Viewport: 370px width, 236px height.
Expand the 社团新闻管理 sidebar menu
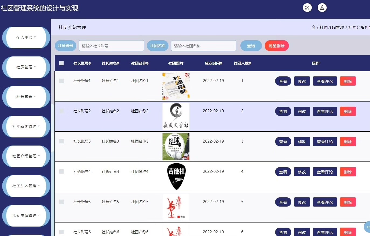click(x=26, y=127)
